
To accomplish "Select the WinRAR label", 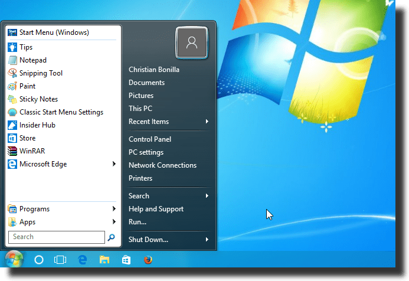I will point(32,151).
